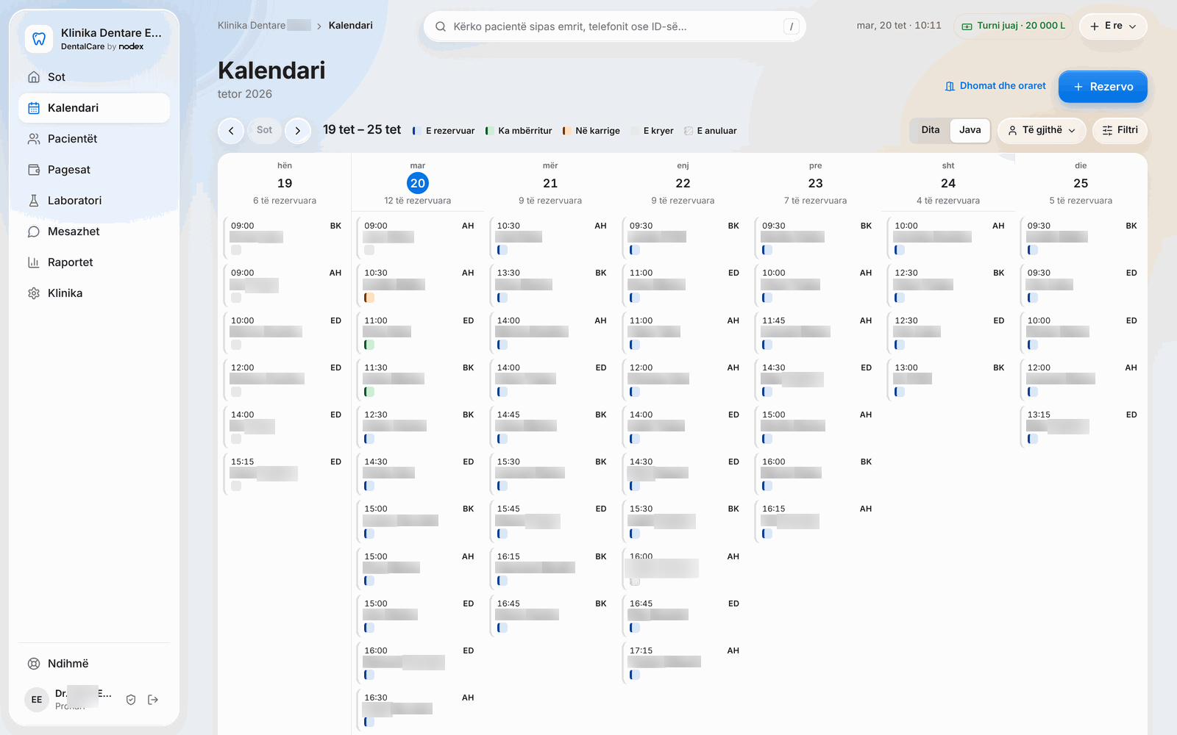Click the E anuluar legend label
This screenshot has height=735, width=1177.
[716, 131]
